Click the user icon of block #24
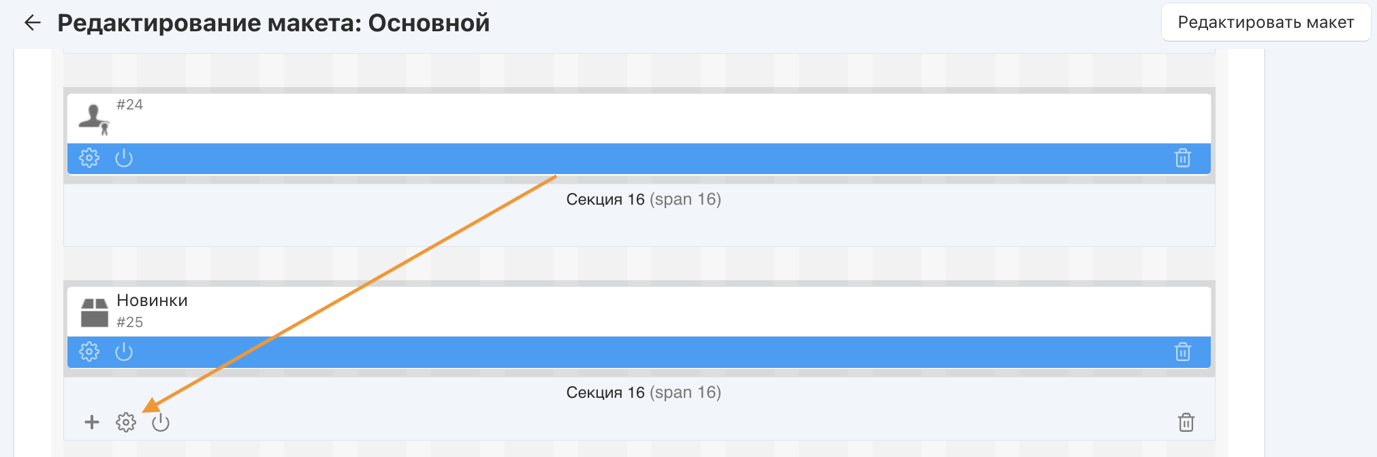Screen dimensions: 1377x457 [94, 118]
